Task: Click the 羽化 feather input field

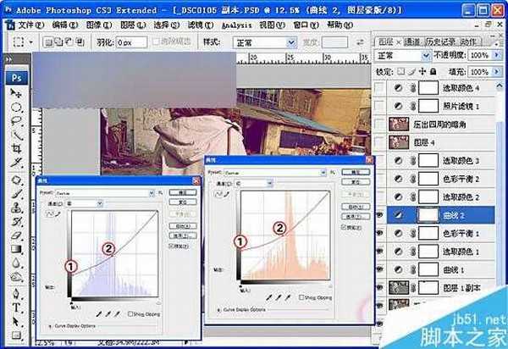Action: [x=132, y=42]
